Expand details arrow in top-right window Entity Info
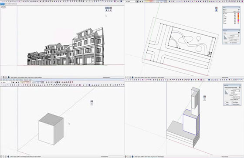The height and width of the screenshot is (158, 244). click(239, 33)
